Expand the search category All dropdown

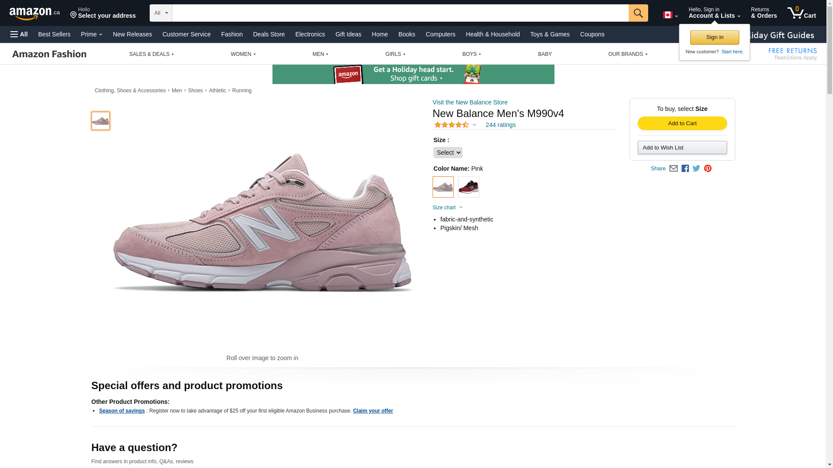[161, 13]
